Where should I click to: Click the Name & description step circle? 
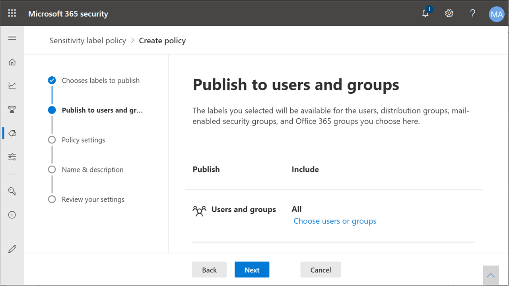click(52, 170)
